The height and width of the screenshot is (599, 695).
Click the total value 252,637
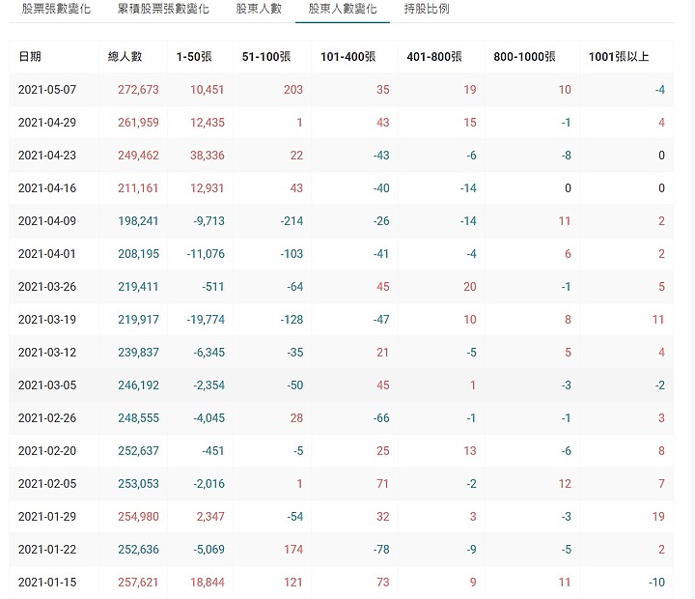pos(138,451)
